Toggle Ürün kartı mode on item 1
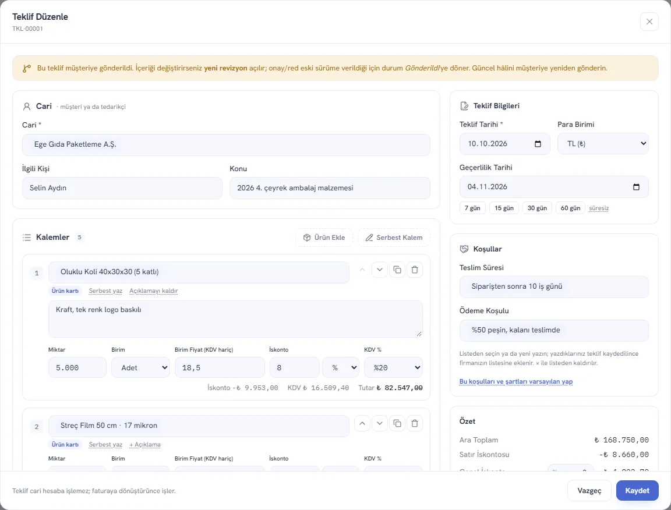671x510 pixels. tap(65, 291)
